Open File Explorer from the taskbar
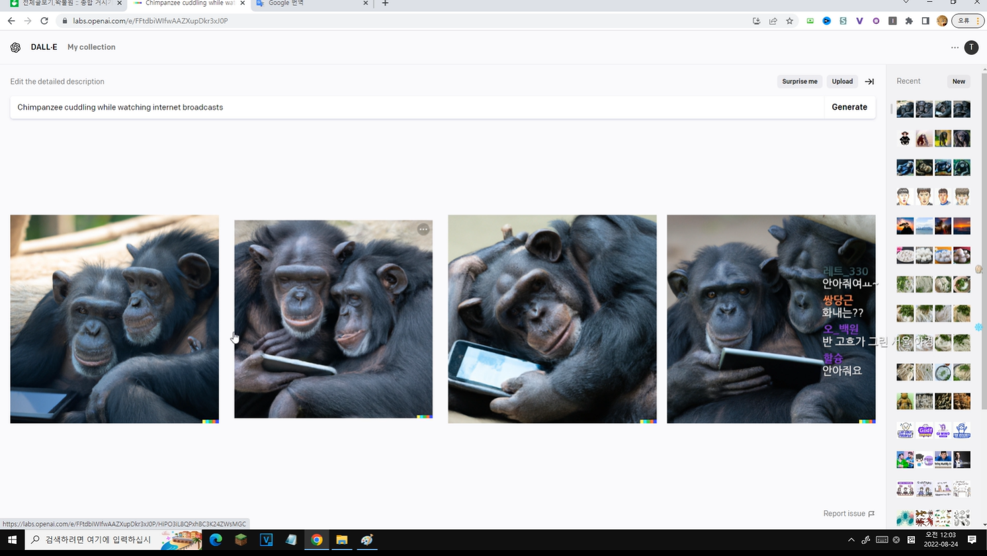 tap(341, 540)
